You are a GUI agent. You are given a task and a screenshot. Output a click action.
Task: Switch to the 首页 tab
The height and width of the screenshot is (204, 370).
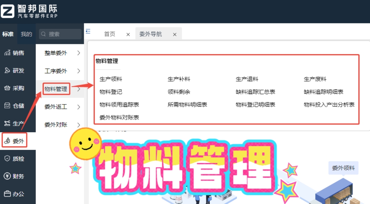tap(110, 34)
